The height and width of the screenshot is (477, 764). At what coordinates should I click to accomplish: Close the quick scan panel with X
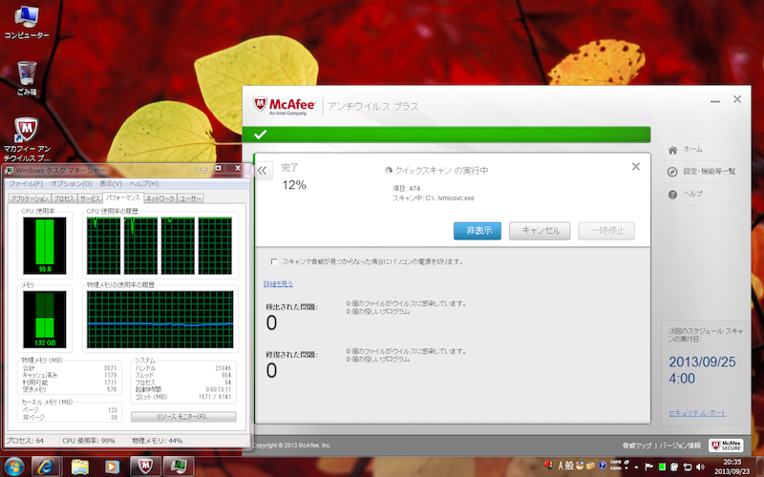(635, 167)
